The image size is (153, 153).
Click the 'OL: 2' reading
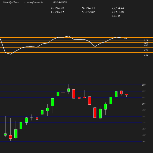(x=116, y=16)
